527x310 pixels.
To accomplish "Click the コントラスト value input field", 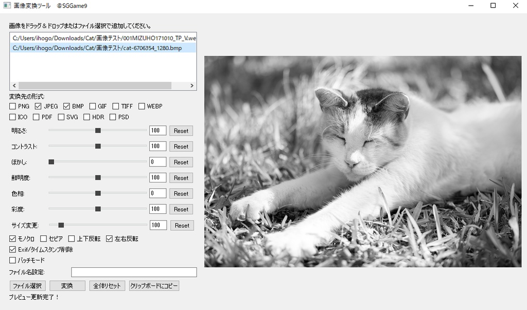I will [x=158, y=146].
